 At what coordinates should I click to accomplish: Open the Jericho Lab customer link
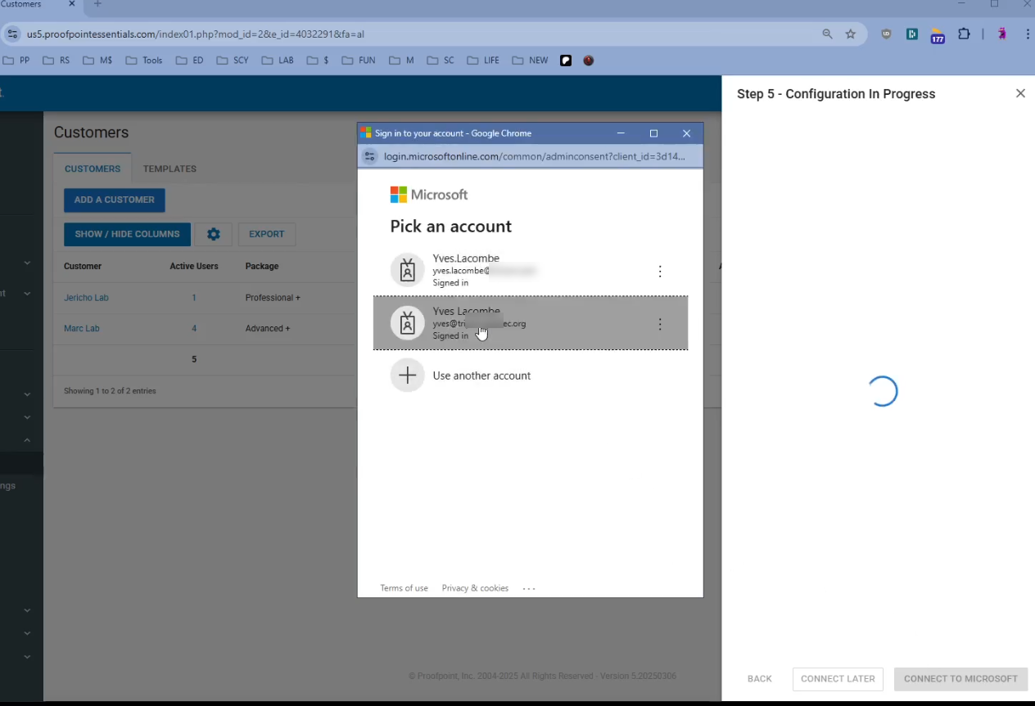(x=86, y=298)
